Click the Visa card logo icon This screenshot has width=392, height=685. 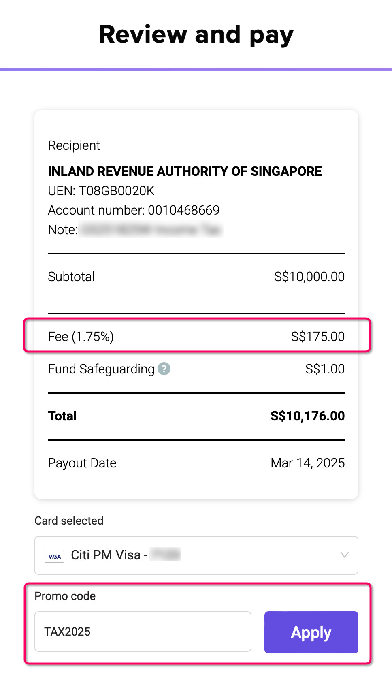[x=54, y=556]
